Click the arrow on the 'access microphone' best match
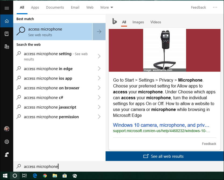224x180 pixels. pos(99,32)
